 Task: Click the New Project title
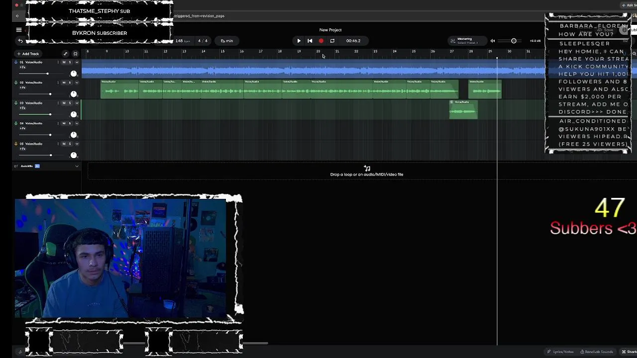click(x=330, y=30)
